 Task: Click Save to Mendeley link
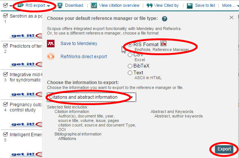tap(79, 44)
